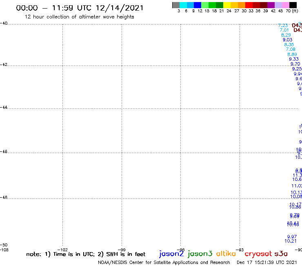Image resolution: width=302 pixels, height=266 pixels.
Task: Click the wave height value 8.35
Action: pos(289,45)
